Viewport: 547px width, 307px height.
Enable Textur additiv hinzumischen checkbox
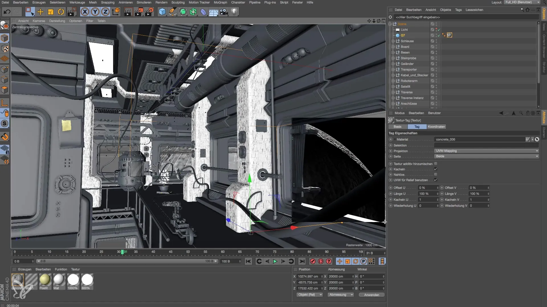(x=436, y=164)
